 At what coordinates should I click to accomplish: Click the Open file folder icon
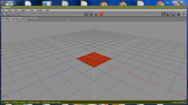pyautogui.click(x=4, y=14)
